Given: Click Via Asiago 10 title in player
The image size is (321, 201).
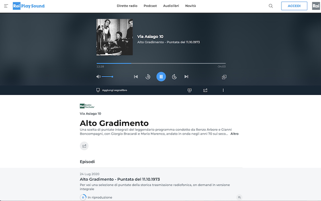Looking at the screenshot, I should (150, 37).
